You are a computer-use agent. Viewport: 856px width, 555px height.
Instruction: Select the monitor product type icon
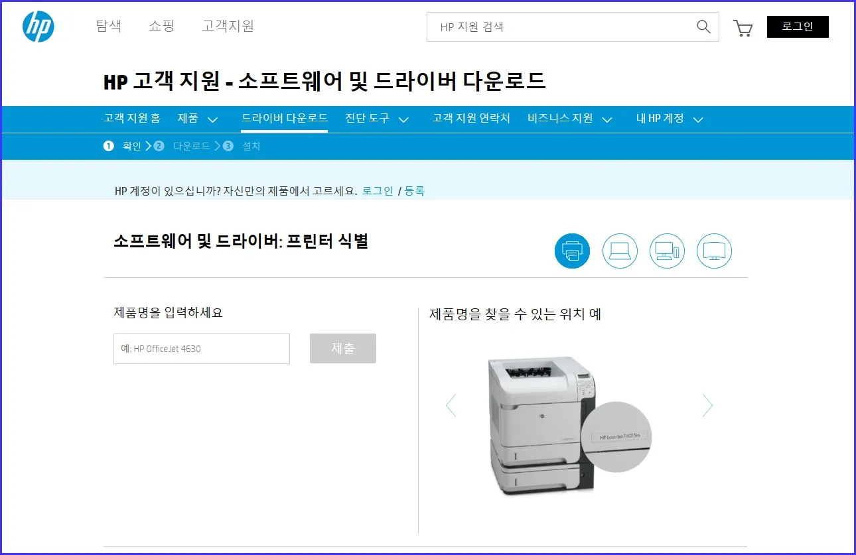click(714, 251)
